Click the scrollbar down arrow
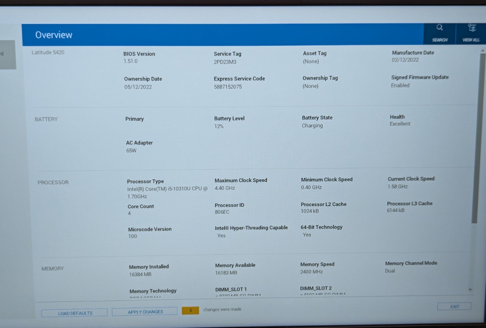This screenshot has height=328, width=486. pos(470,290)
